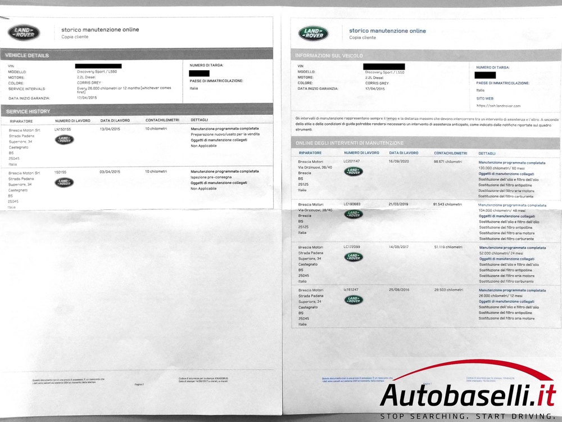562x422 pixels.
Task: Select 'Discovery Sport / L550' on the right page
Action: [384, 72]
